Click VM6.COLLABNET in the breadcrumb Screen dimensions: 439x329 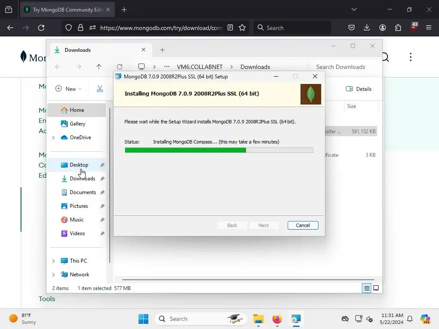200,67
